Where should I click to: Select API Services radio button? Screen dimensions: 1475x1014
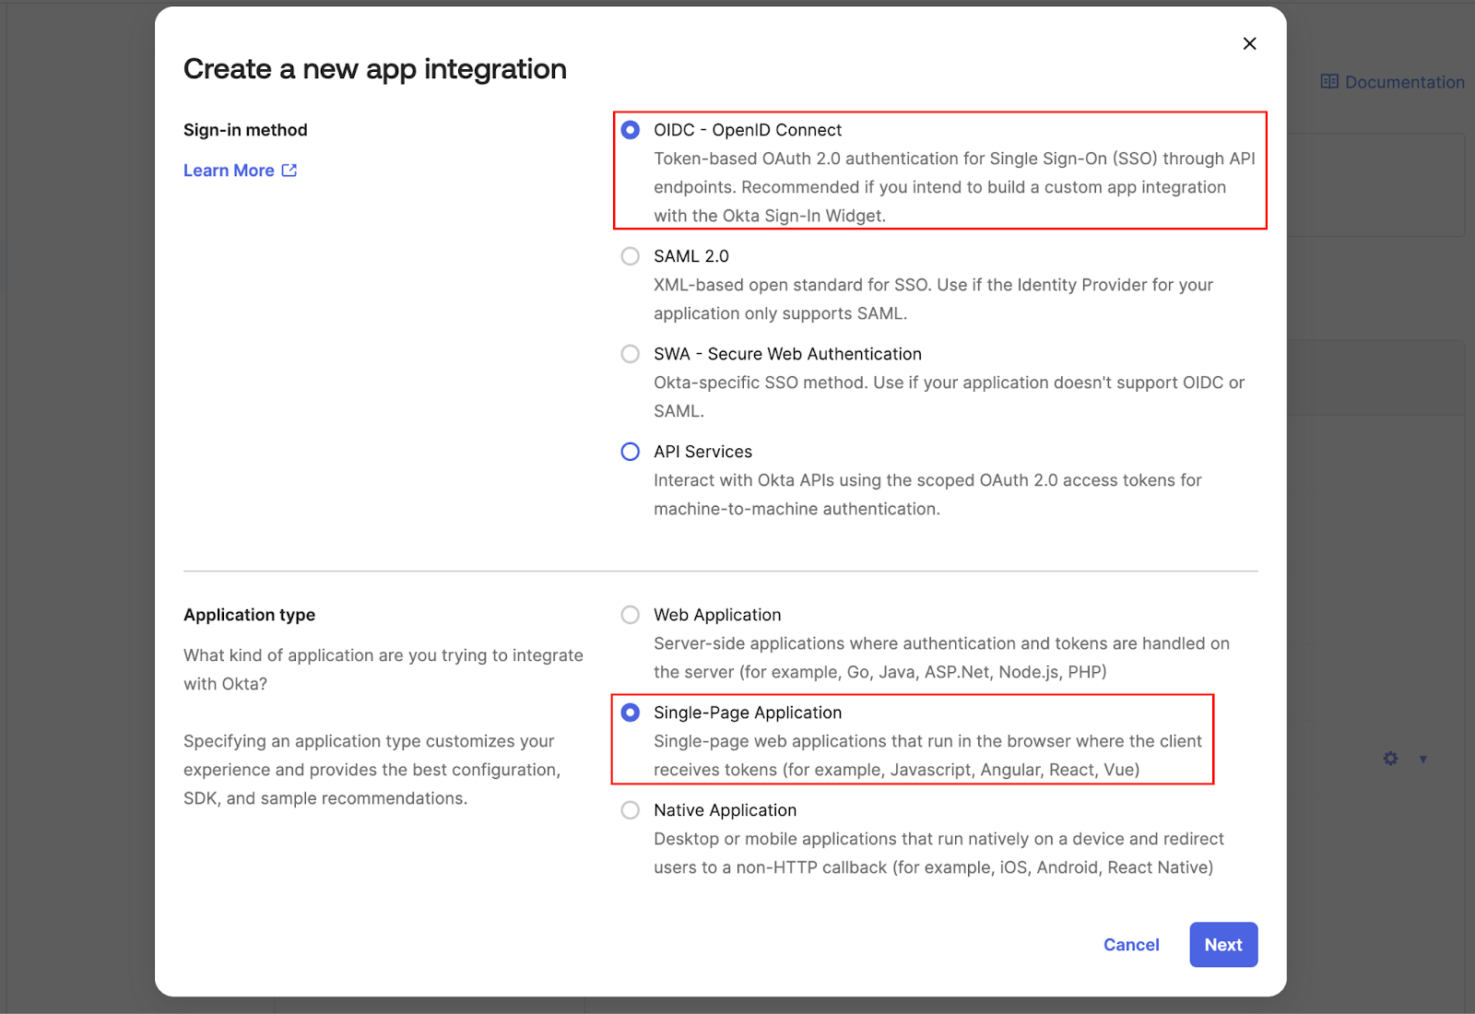click(x=631, y=452)
